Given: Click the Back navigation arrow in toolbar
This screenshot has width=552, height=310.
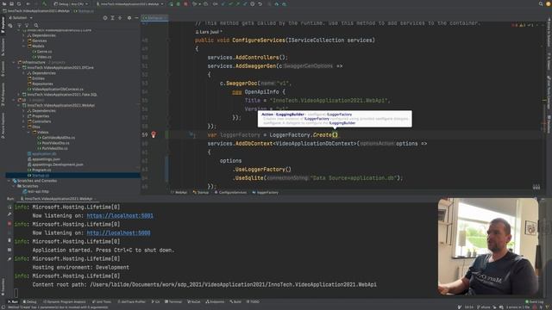Looking at the screenshot, I should pyautogui.click(x=28, y=3).
